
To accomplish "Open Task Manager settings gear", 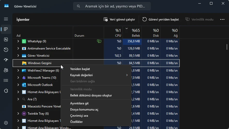I will [6, 123].
